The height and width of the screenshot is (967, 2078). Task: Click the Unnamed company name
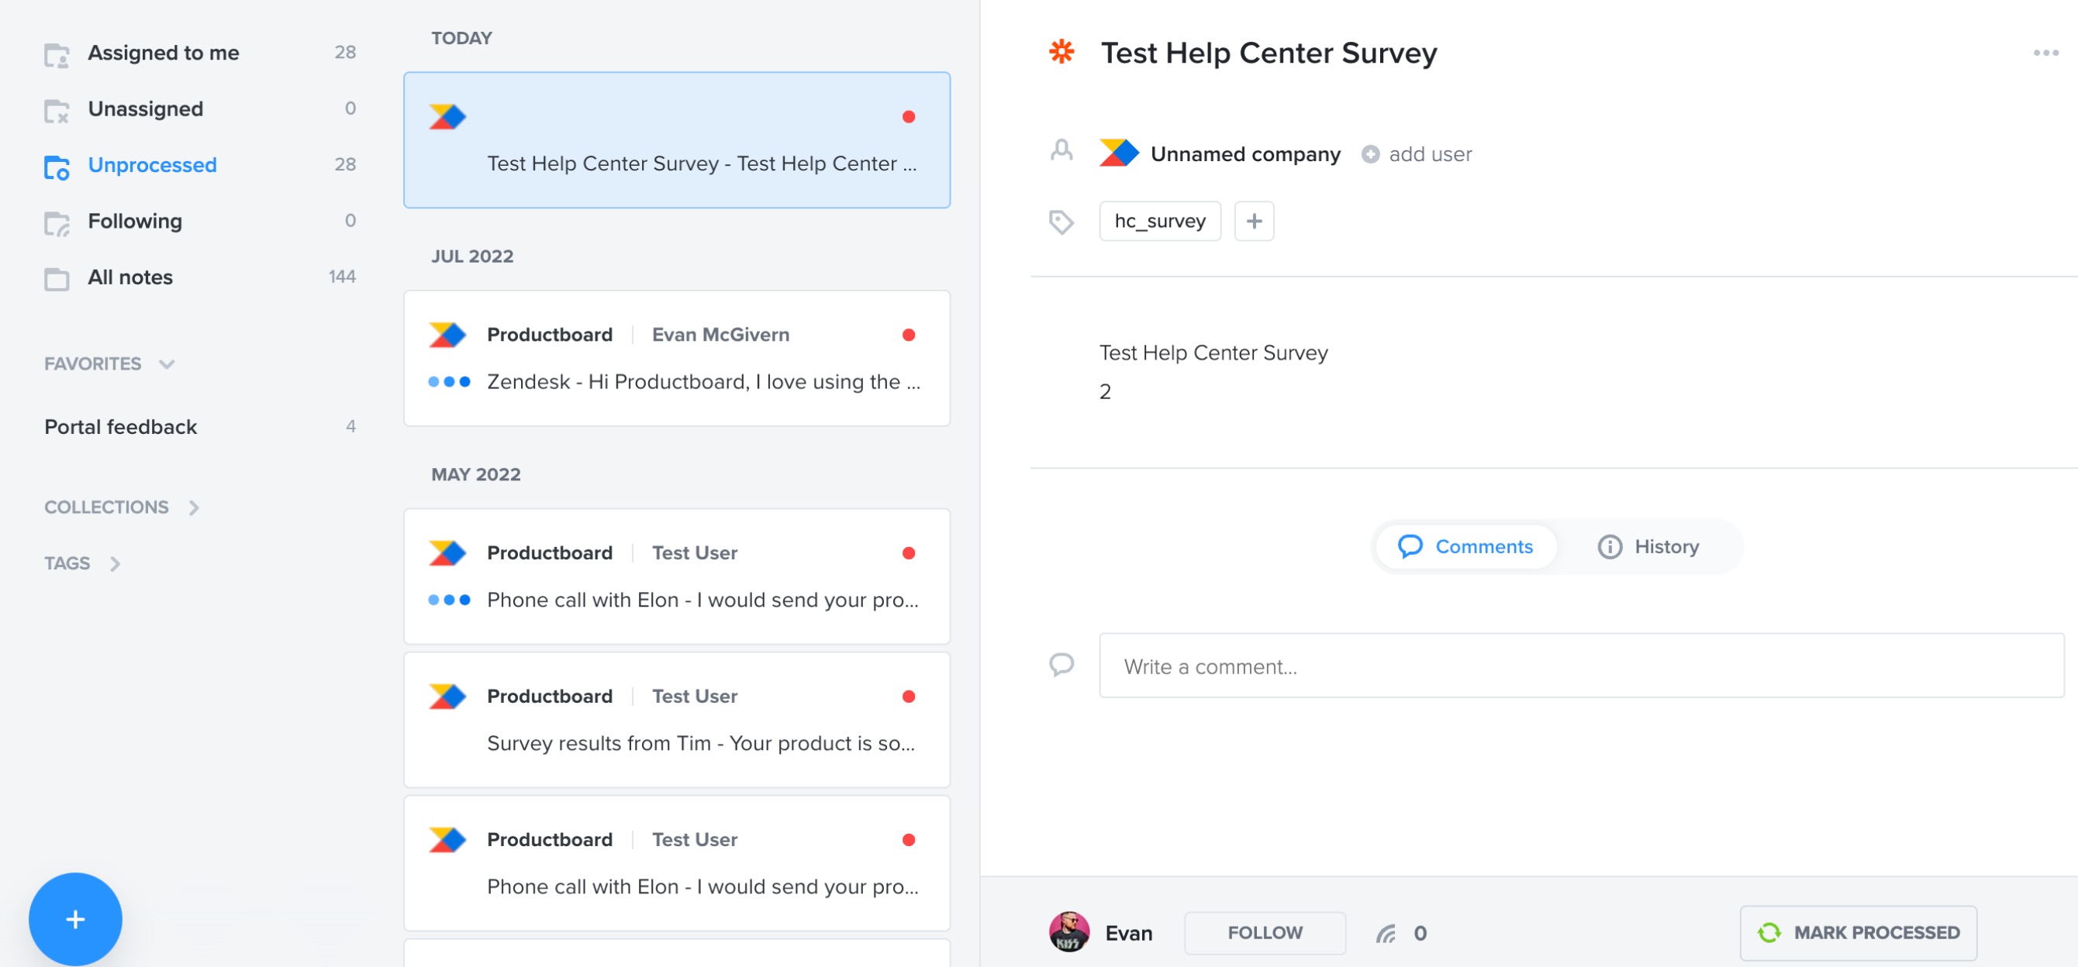1244,154
